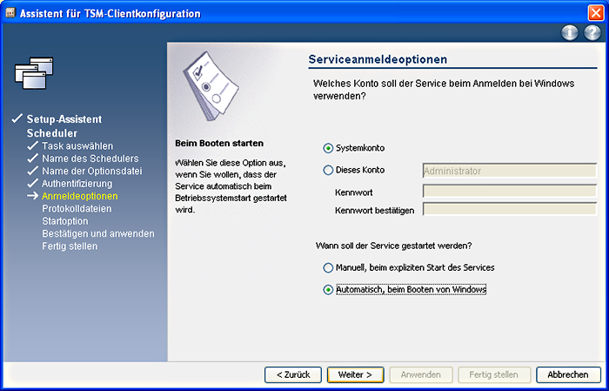The height and width of the screenshot is (391, 609).
Task: Go to Task auswählen step
Action: pyautogui.click(x=77, y=146)
